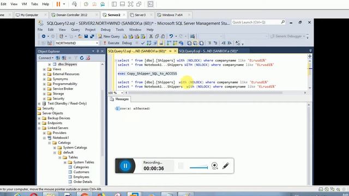The height and width of the screenshot is (196, 349).
Task: Switch to the SQLQuery8.sql document tab
Action: click(x=208, y=51)
